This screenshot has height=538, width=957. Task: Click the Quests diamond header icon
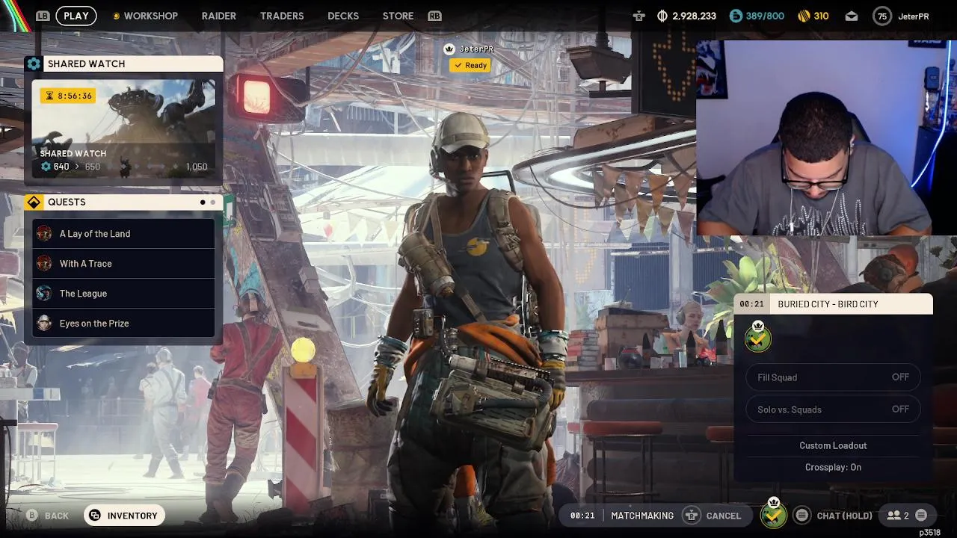[x=34, y=202]
